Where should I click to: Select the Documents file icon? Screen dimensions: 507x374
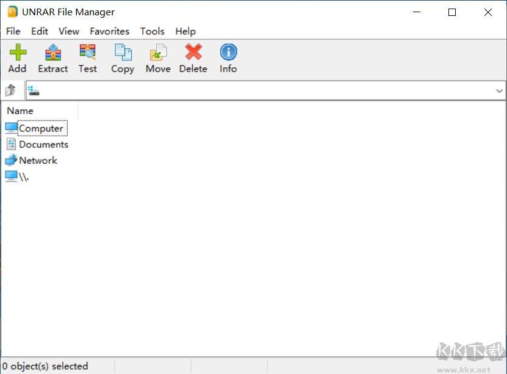12,144
